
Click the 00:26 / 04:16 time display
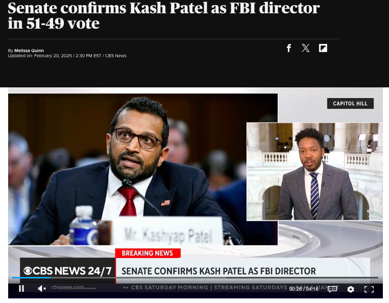click(304, 289)
